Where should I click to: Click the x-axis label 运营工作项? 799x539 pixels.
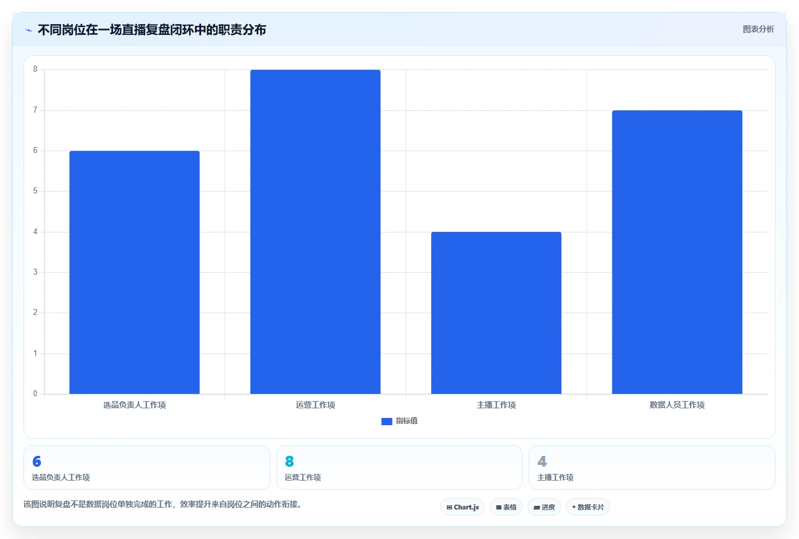point(315,405)
